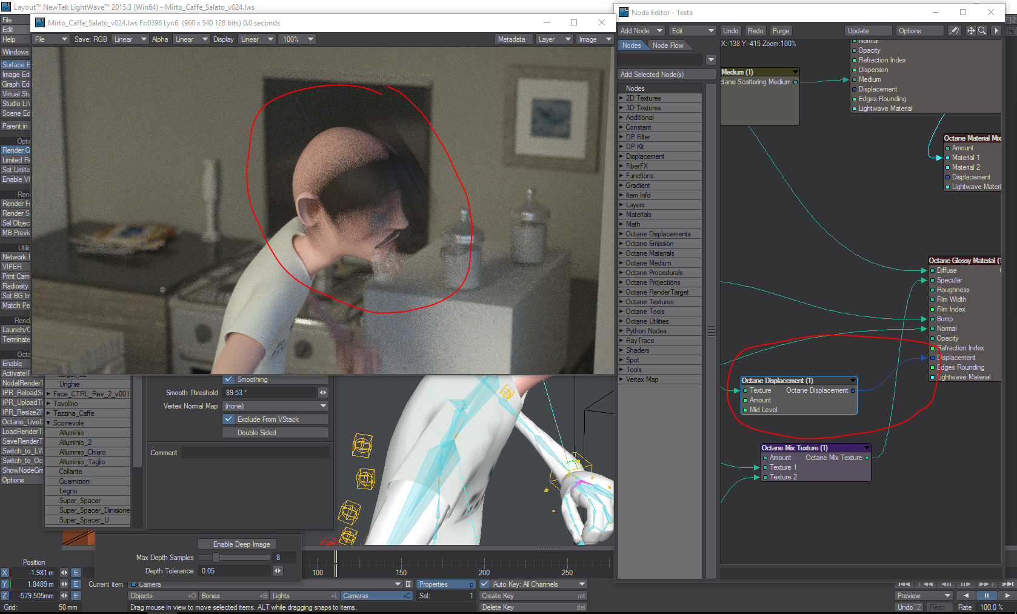Viewport: 1017px width, 614px height.
Task: Expand the 2D Textures node category
Action: (621, 98)
